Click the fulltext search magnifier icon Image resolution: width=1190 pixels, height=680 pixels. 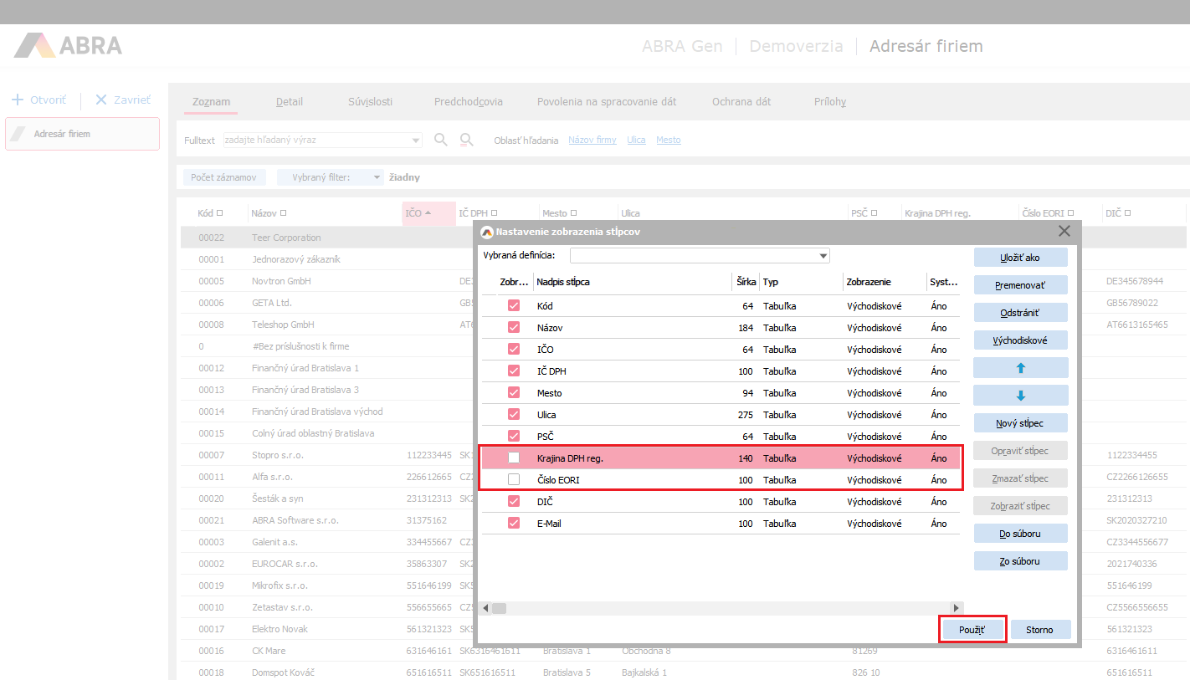pos(441,140)
